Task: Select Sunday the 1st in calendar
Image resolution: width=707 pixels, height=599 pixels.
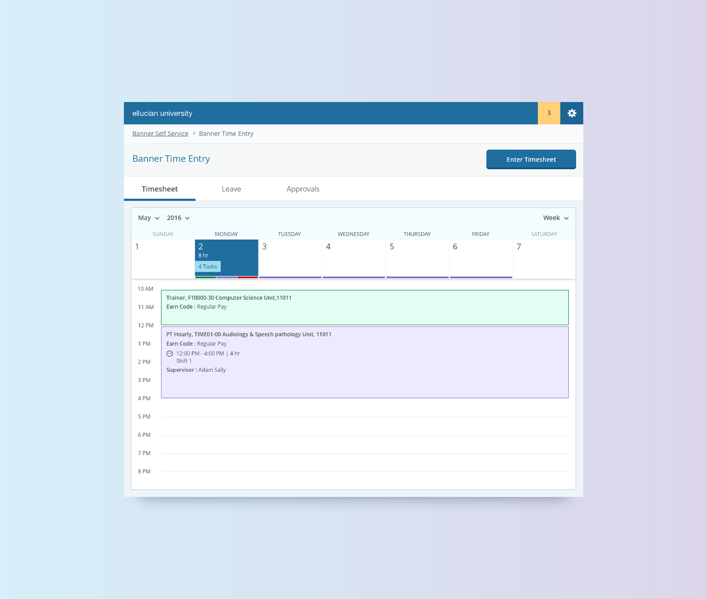Action: tap(163, 258)
